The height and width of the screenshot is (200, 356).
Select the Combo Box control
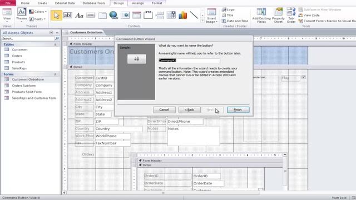tap(171, 15)
